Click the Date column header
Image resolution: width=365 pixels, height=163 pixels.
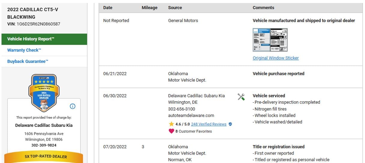coord(108,8)
